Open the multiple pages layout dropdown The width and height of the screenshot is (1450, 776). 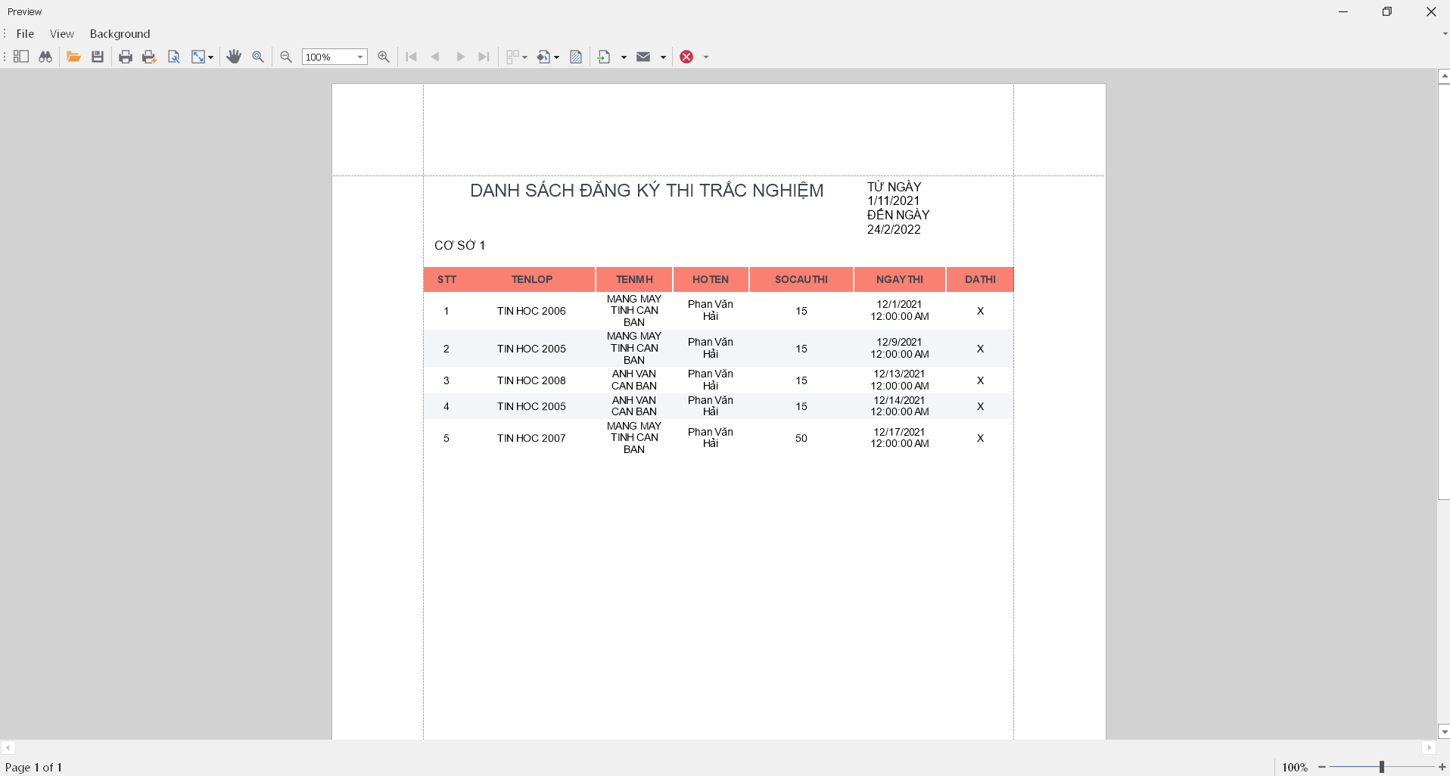click(525, 57)
